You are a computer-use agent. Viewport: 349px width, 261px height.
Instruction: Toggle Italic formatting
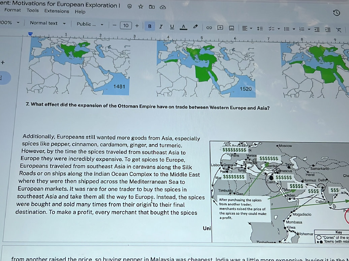pos(161,27)
